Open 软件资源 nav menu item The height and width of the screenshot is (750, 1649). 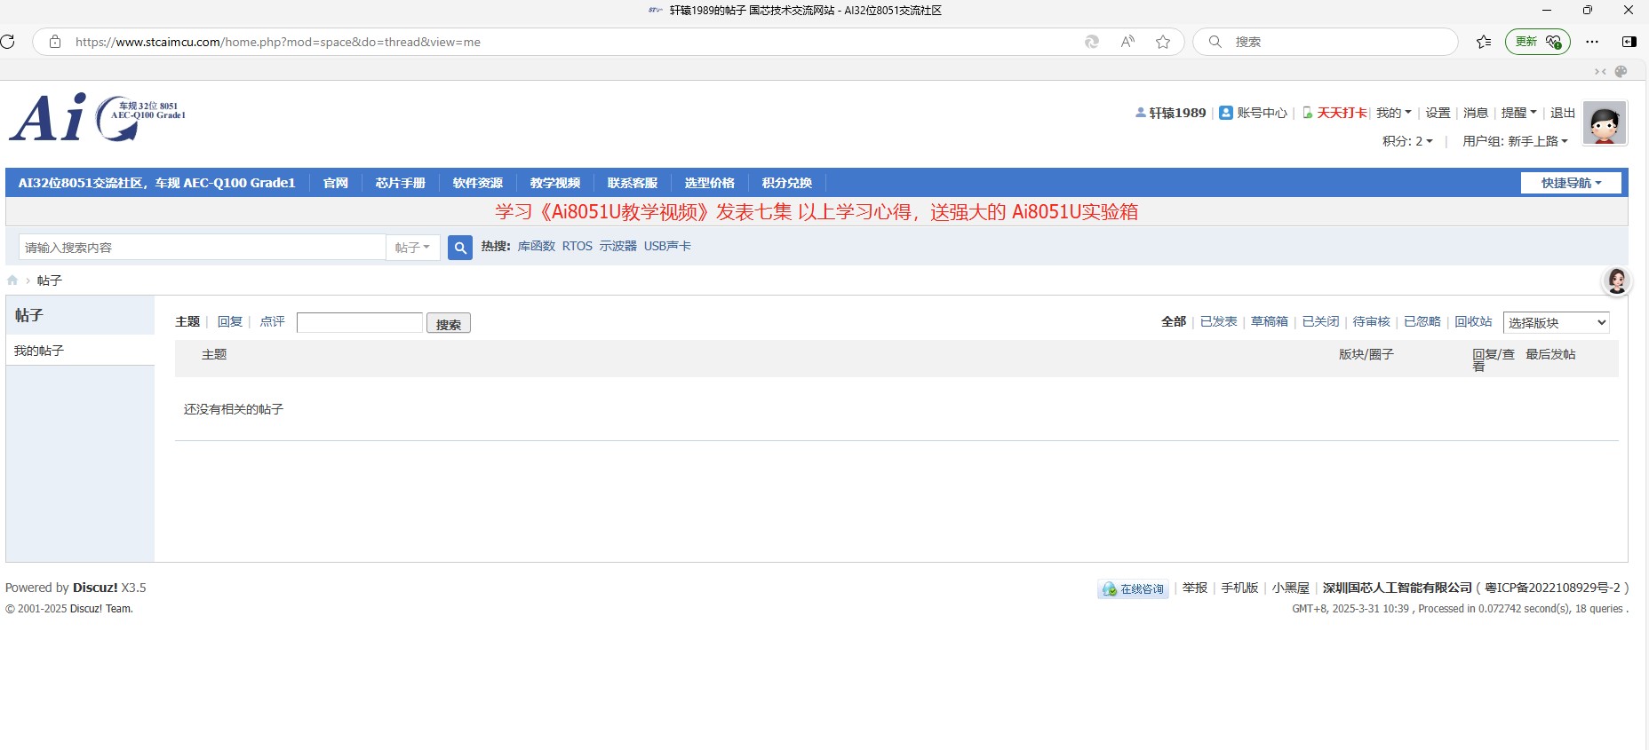[x=478, y=183]
